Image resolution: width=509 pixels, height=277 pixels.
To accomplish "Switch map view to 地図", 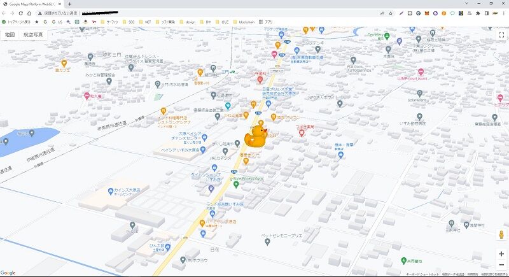I will coord(10,34).
